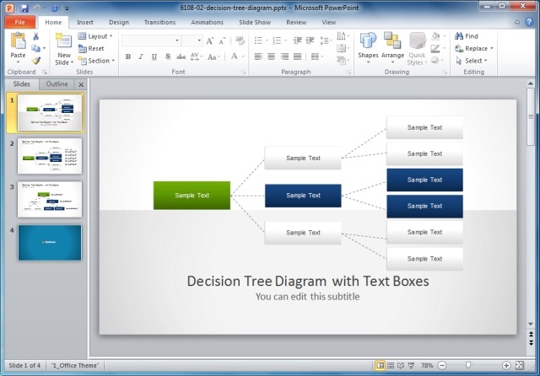This screenshot has width=540, height=376.
Task: Adjust the zoom slider handle
Action: [468, 365]
